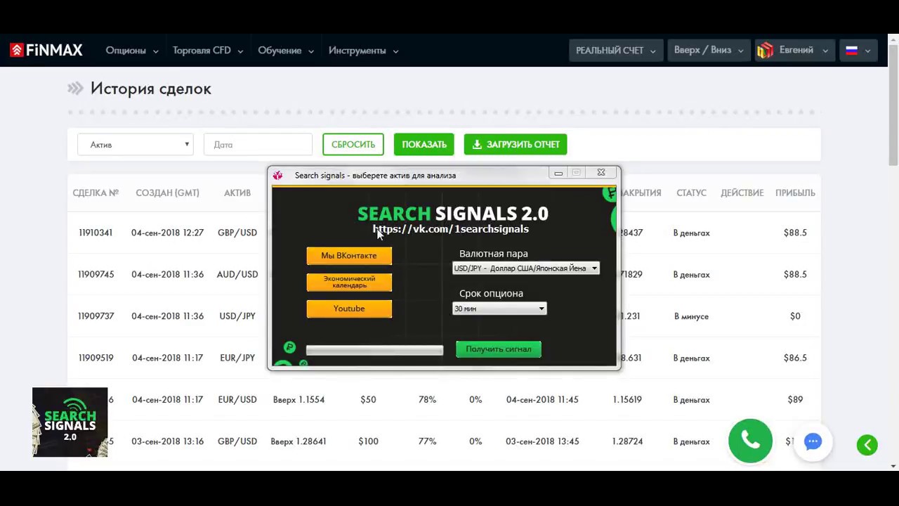This screenshot has width=899, height=506.
Task: Expand the РЕАЛЬНЫЙ СЧЕТ account dropdown
Action: pyautogui.click(x=615, y=51)
